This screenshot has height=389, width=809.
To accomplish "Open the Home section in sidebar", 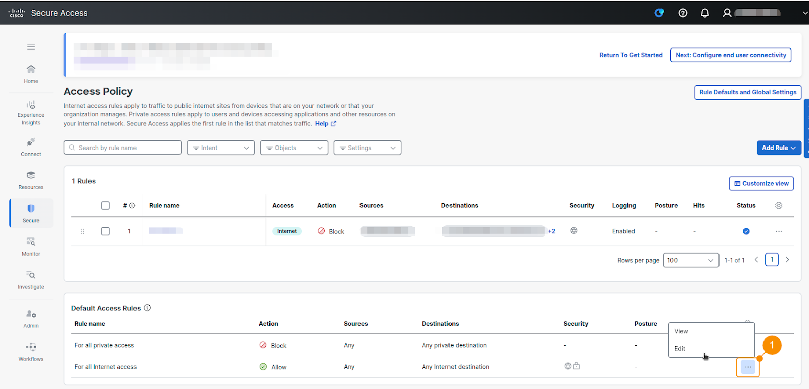I will tap(31, 74).
